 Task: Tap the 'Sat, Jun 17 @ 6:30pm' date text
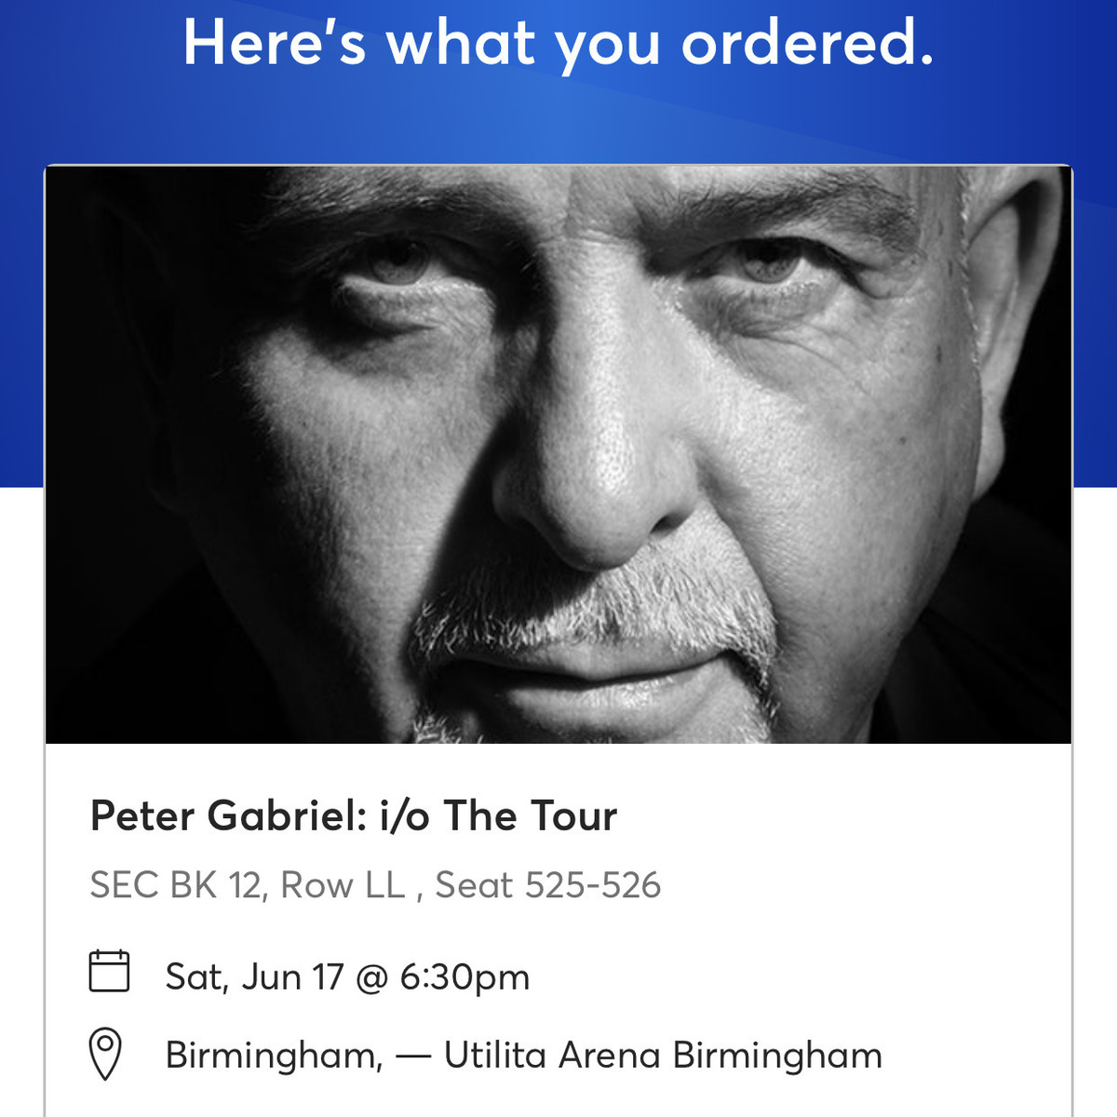coord(347,976)
